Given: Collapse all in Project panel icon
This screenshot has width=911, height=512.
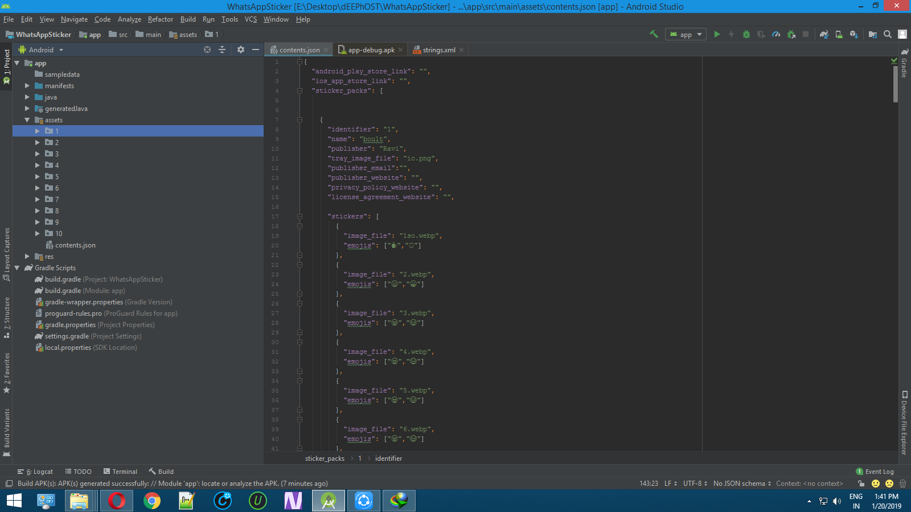Looking at the screenshot, I should click(x=222, y=49).
